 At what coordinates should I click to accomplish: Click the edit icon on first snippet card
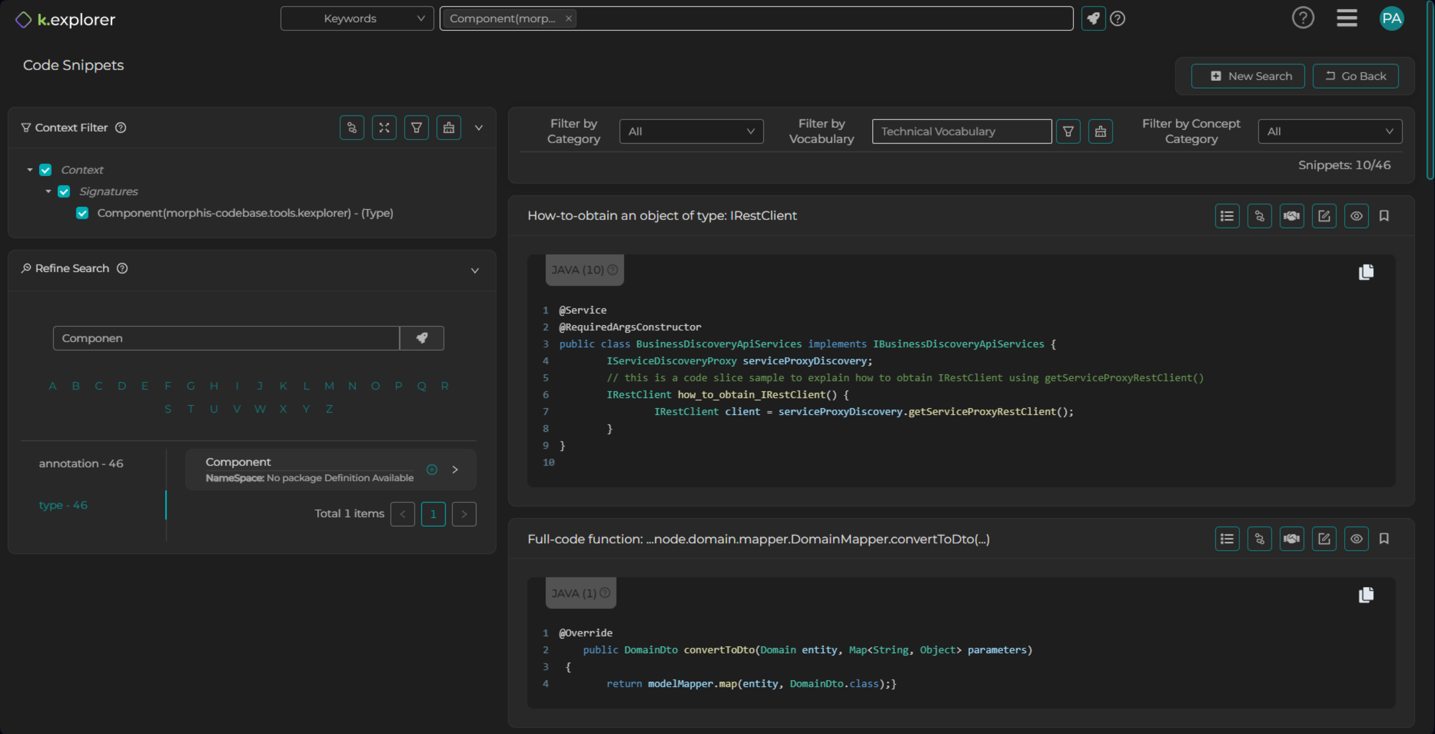pos(1323,215)
